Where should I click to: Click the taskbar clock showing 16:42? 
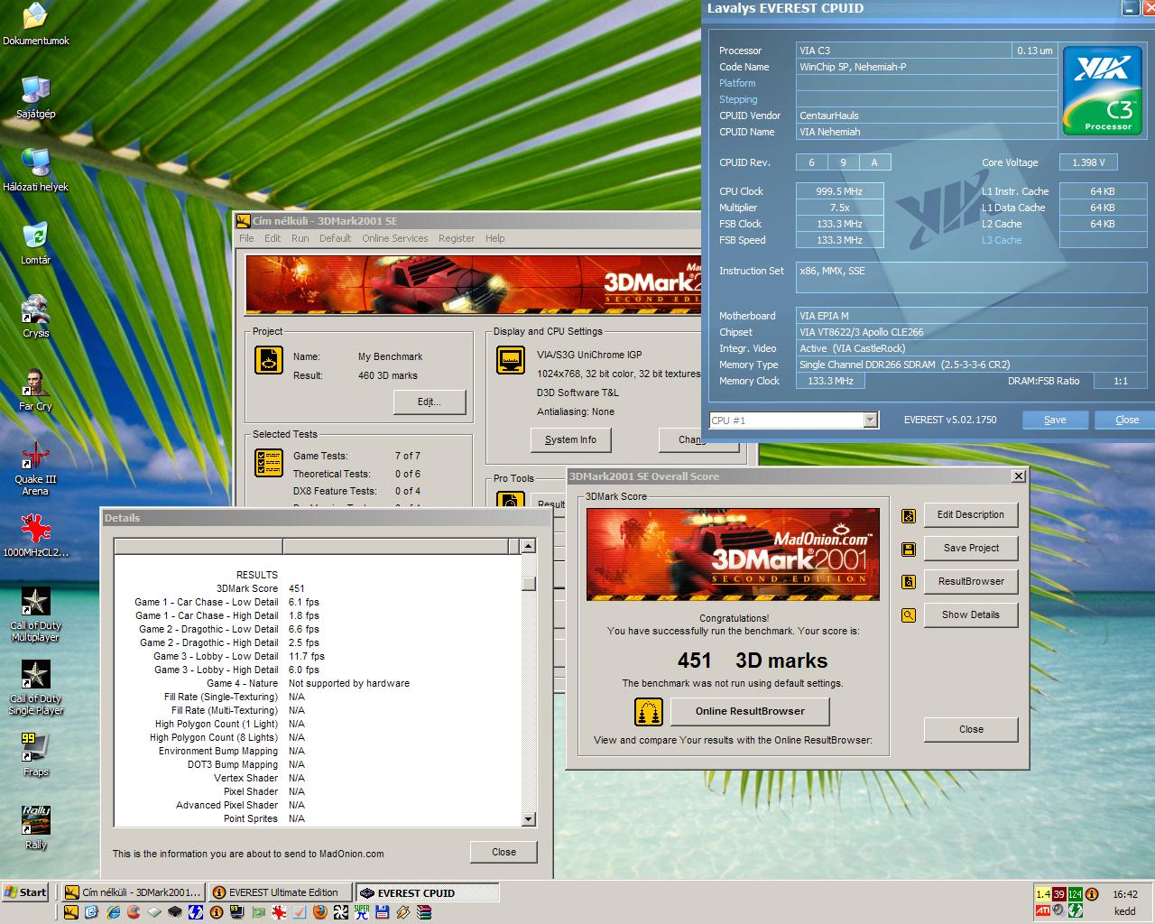coord(1124,894)
